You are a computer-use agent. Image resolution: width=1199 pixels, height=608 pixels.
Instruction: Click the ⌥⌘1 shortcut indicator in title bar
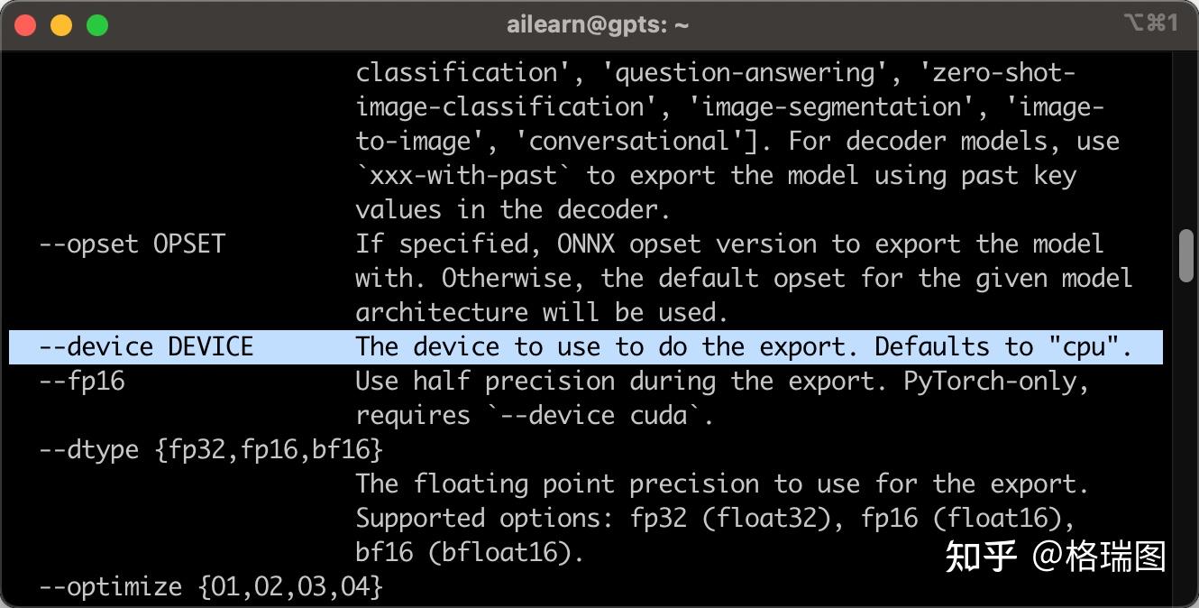[1150, 23]
